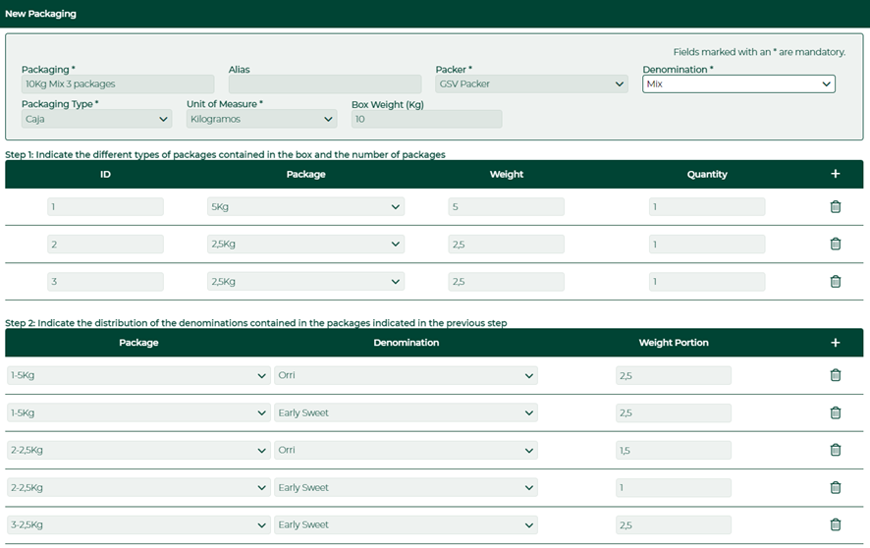Click Weight Portion field of 1-5Kg Early Sweet
The height and width of the screenshot is (548, 870).
tap(674, 412)
